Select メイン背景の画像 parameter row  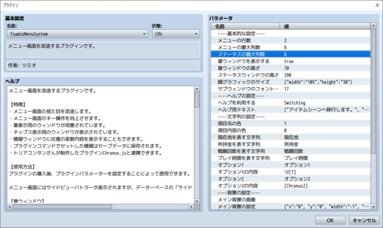[x=291, y=200]
